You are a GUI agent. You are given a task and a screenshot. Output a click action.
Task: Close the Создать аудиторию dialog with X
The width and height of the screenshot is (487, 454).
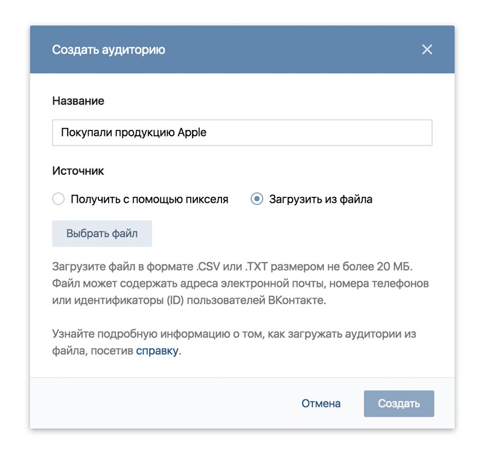coord(427,50)
